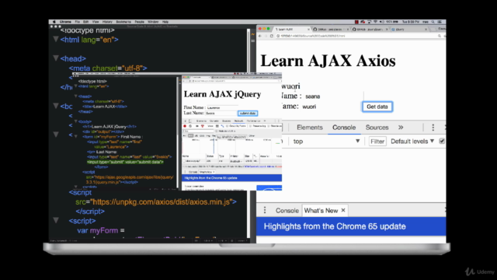Image resolution: width=497 pixels, height=280 pixels.
Task: Reload the Learn AJAX Axios page
Action: point(272,36)
